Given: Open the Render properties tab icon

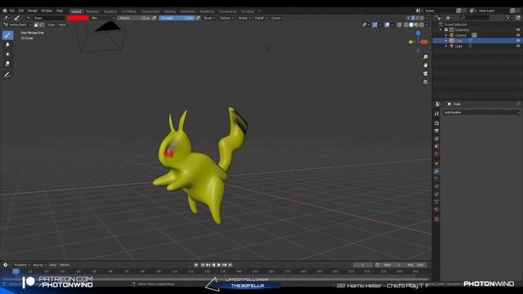Looking at the screenshot, I should 436,123.
